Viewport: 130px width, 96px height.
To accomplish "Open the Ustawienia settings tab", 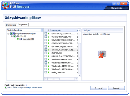I will click(116, 8).
